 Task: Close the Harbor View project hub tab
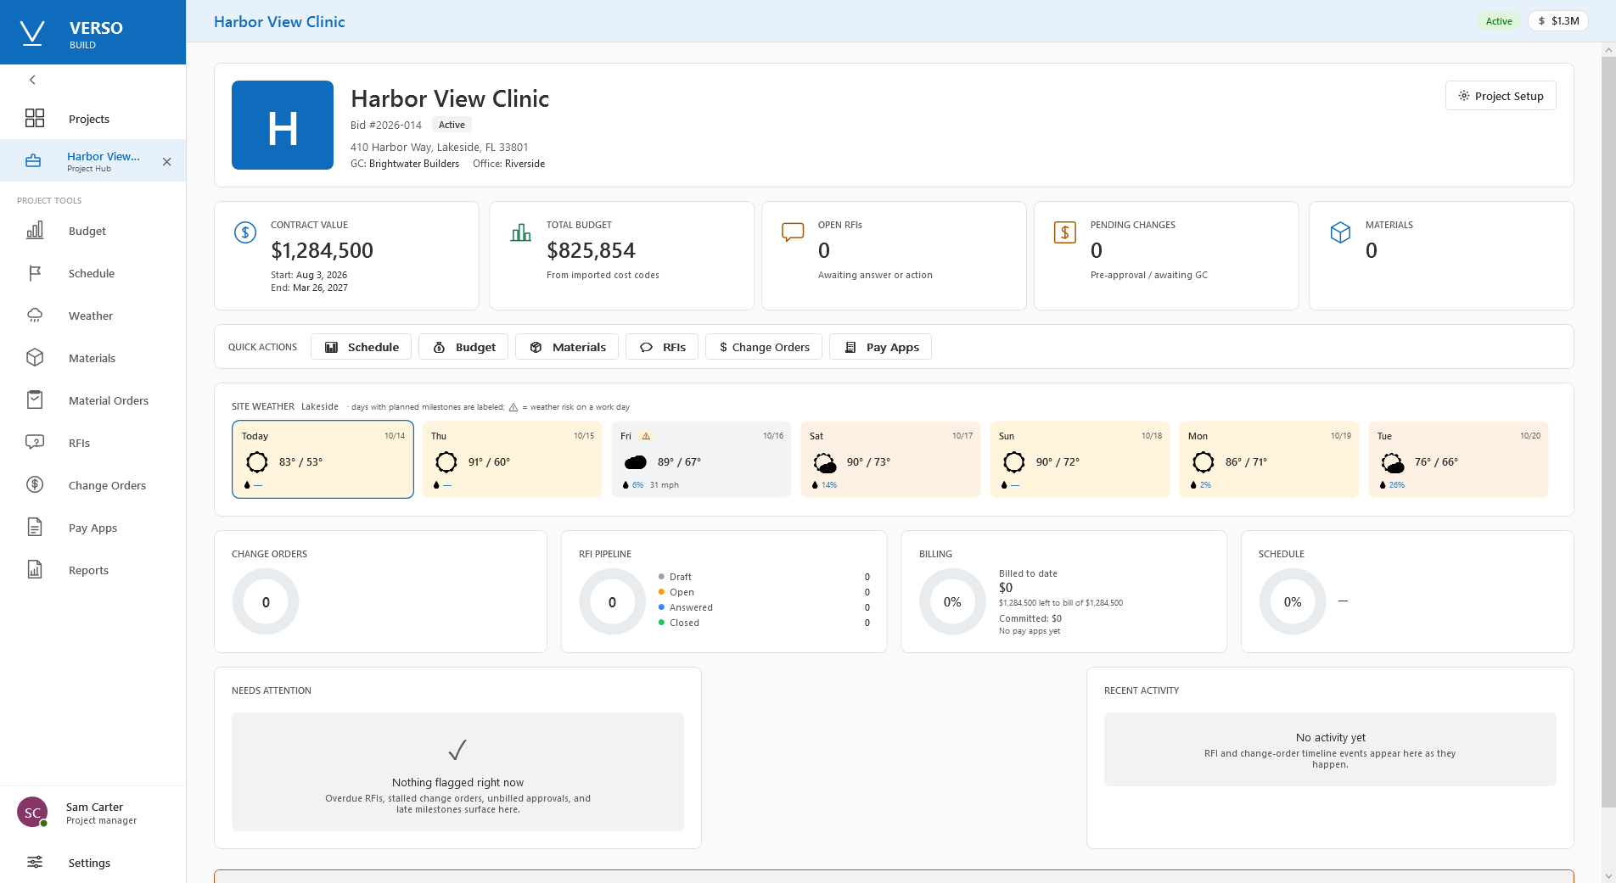click(x=166, y=162)
